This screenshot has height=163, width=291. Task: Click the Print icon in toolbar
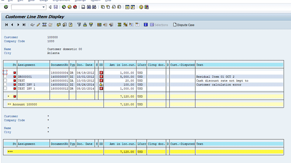83,7
